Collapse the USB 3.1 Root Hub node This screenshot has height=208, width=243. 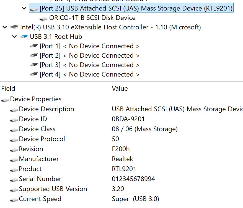pos(15,37)
